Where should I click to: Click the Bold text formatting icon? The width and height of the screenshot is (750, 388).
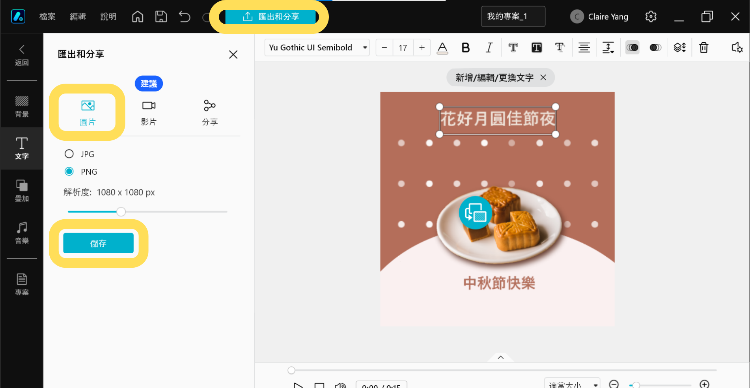point(465,48)
